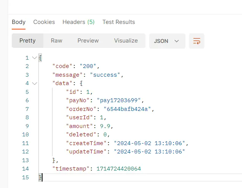Click line number 9 in the gutter

27,126
